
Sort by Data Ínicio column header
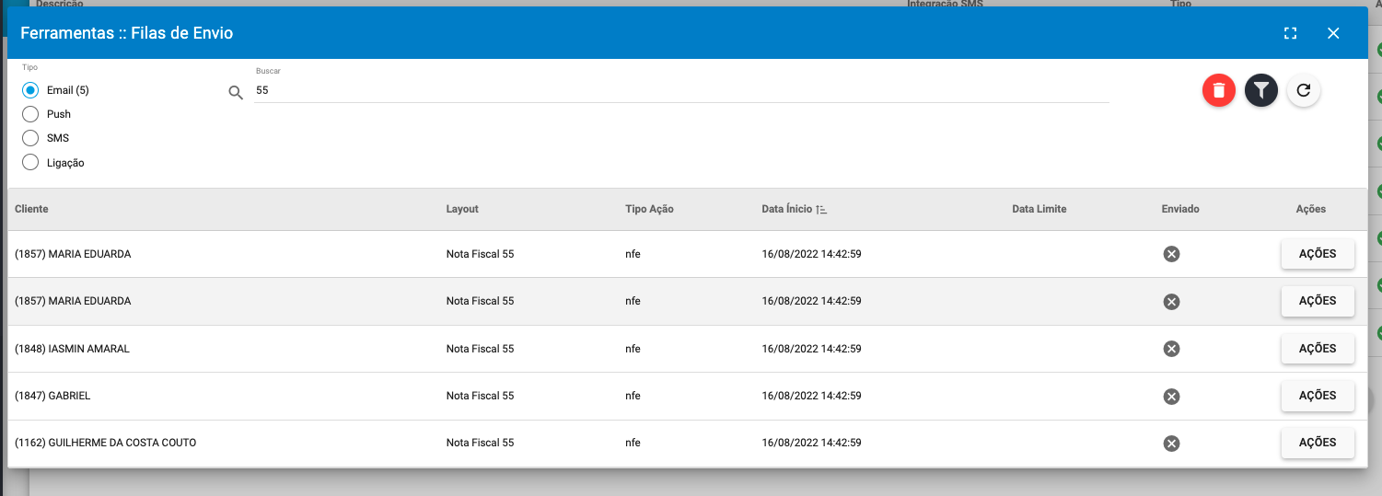click(x=787, y=209)
